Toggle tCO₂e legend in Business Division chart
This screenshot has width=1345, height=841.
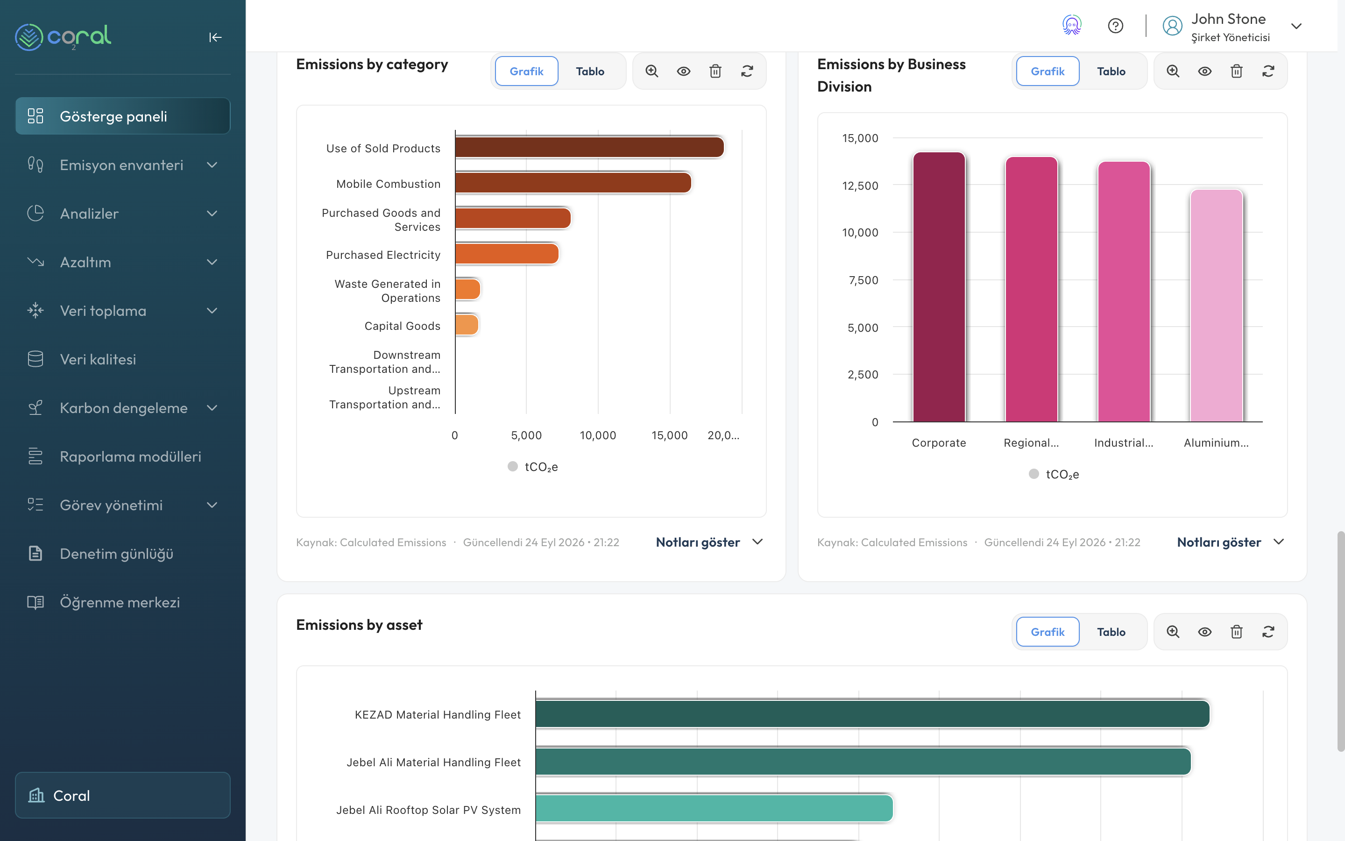point(1054,474)
